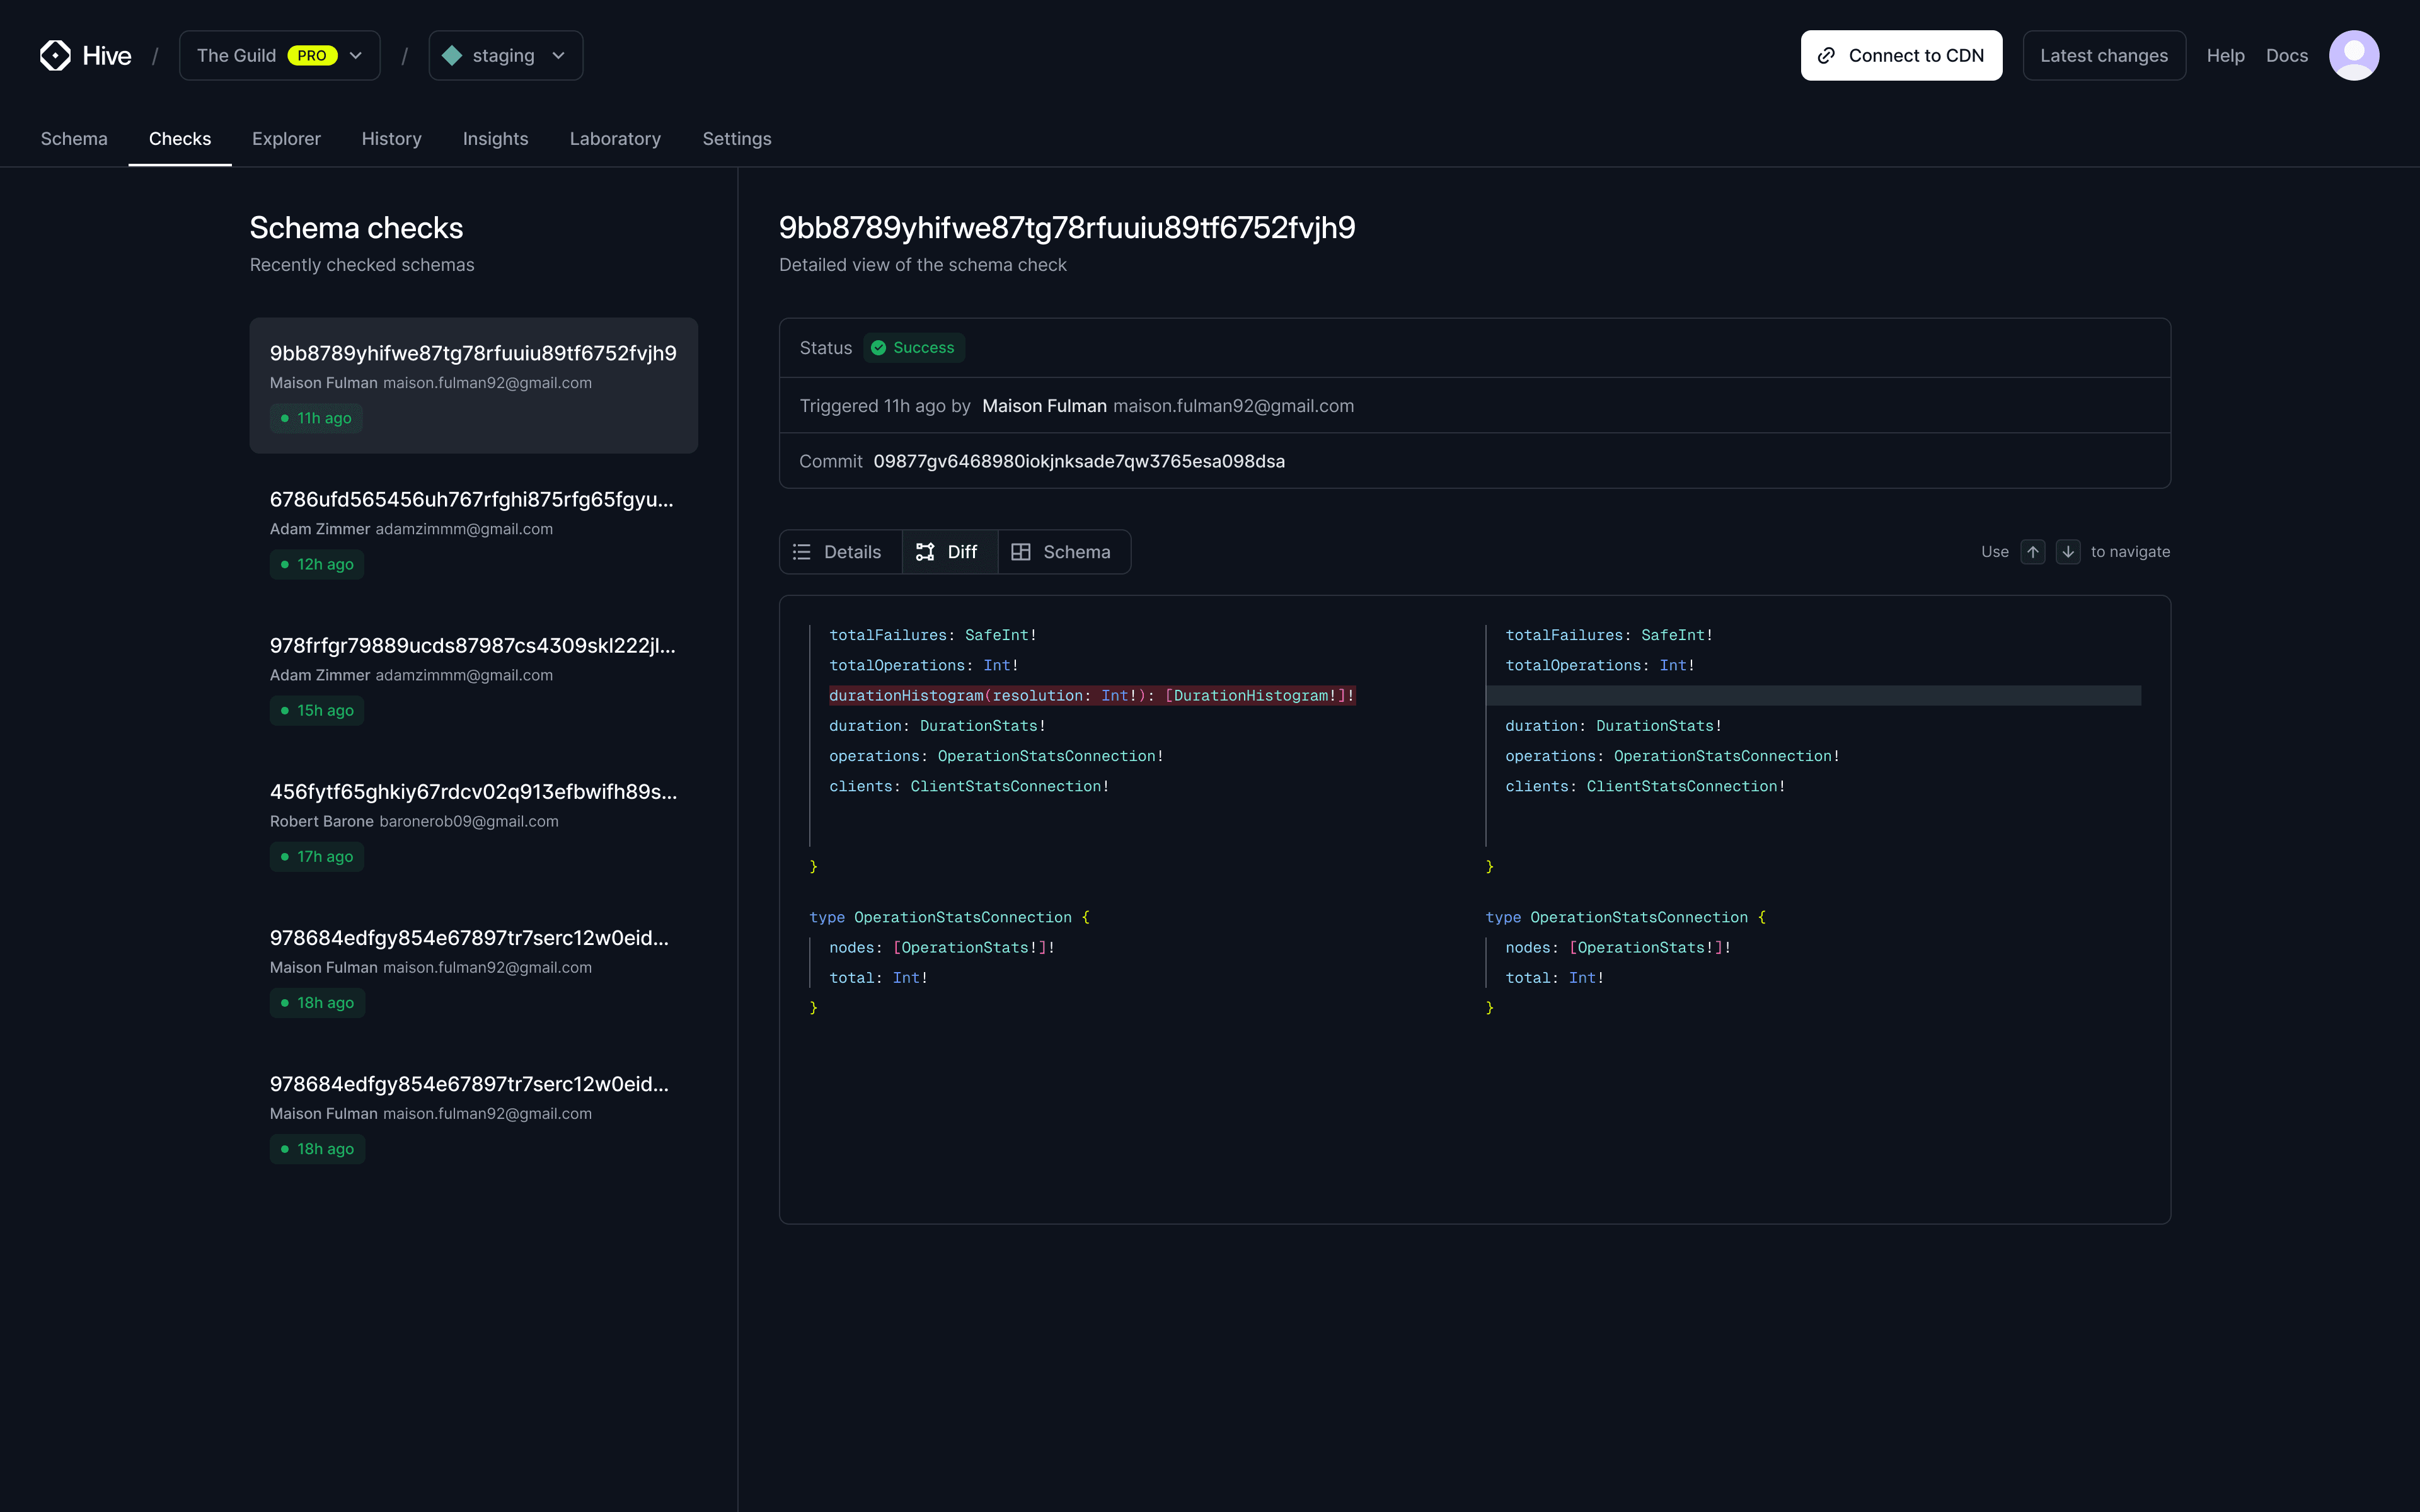The image size is (2420, 1512).
Task: Click Connect to CDN button
Action: click(1901, 56)
